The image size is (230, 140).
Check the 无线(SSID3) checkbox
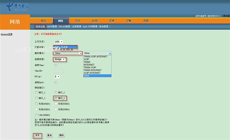pyautogui.click(x=36, y=109)
